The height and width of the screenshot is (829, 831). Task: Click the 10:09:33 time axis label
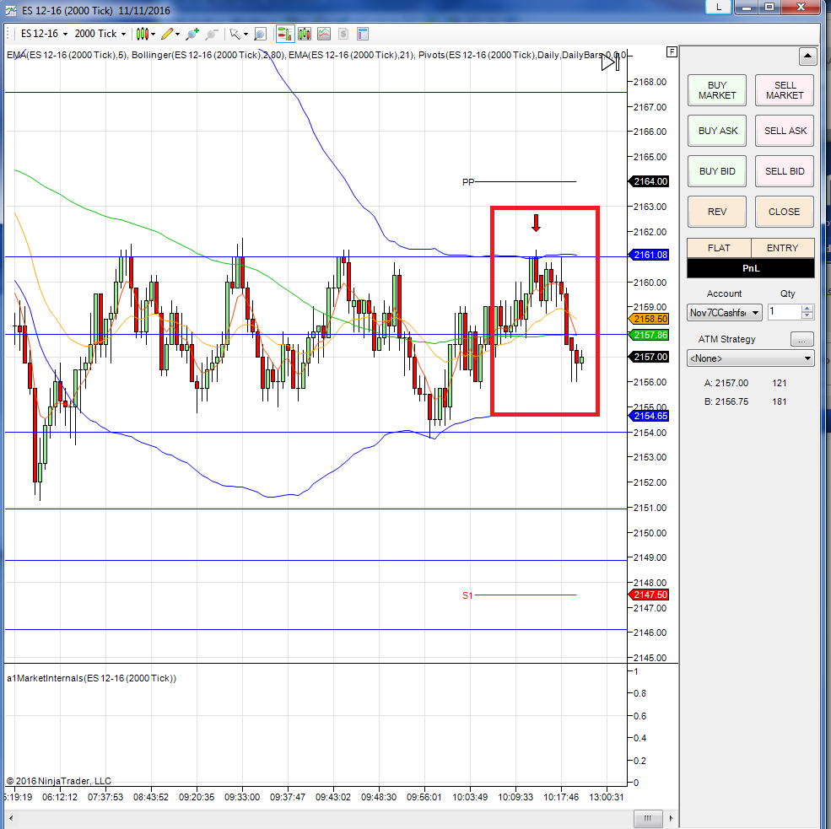pos(515,797)
